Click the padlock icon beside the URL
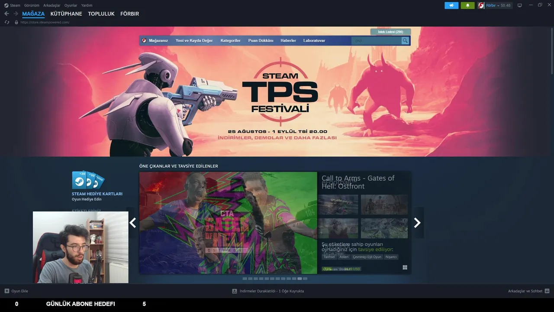Image resolution: width=554 pixels, height=312 pixels. coord(16,22)
